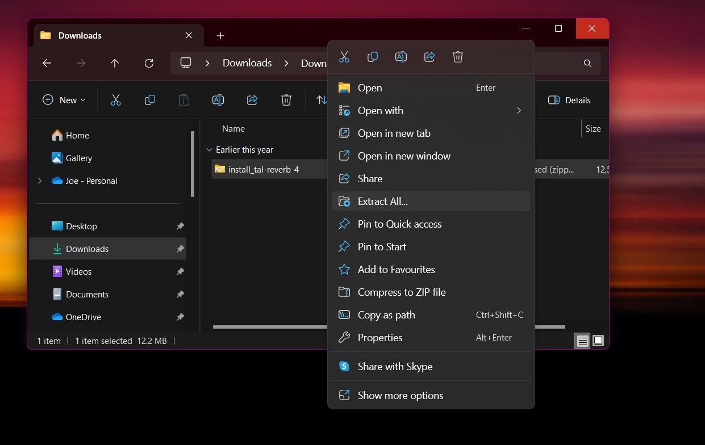Screen dimensions: 705x445
Task: Unpin Videos using its pin icon
Action: click(x=180, y=271)
